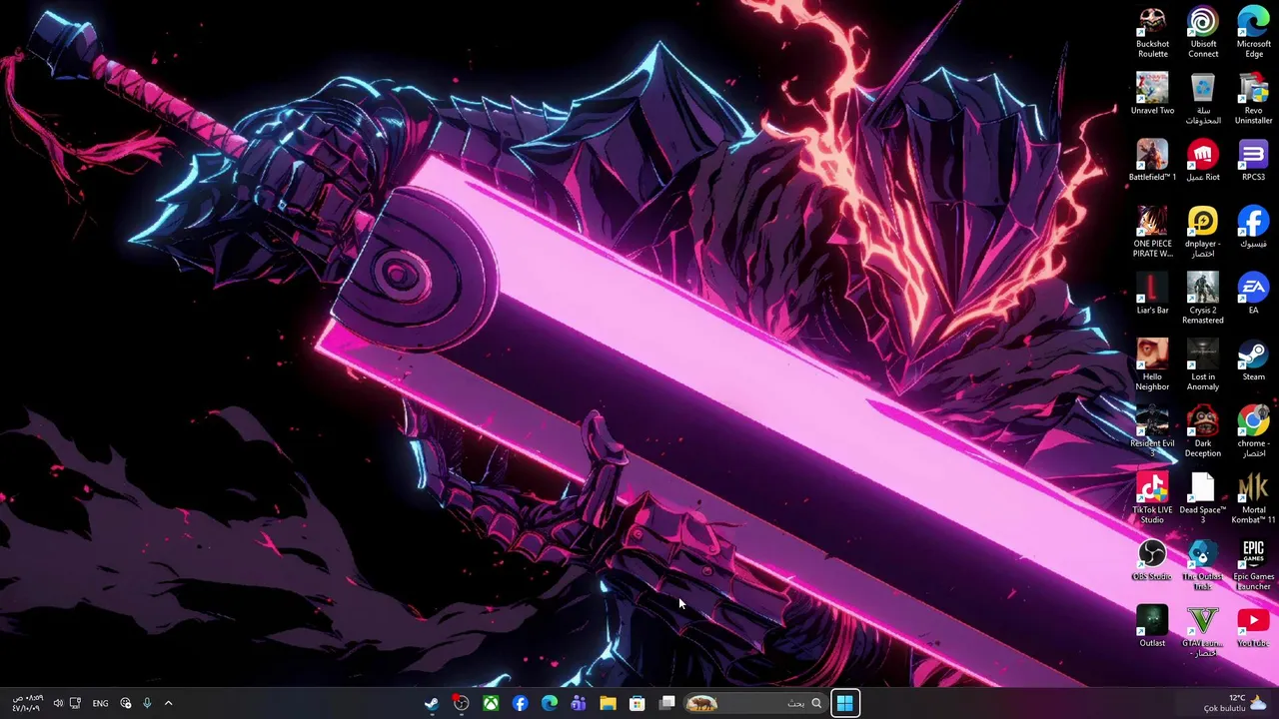Open Microsoft Store from the taskbar

[x=637, y=703]
